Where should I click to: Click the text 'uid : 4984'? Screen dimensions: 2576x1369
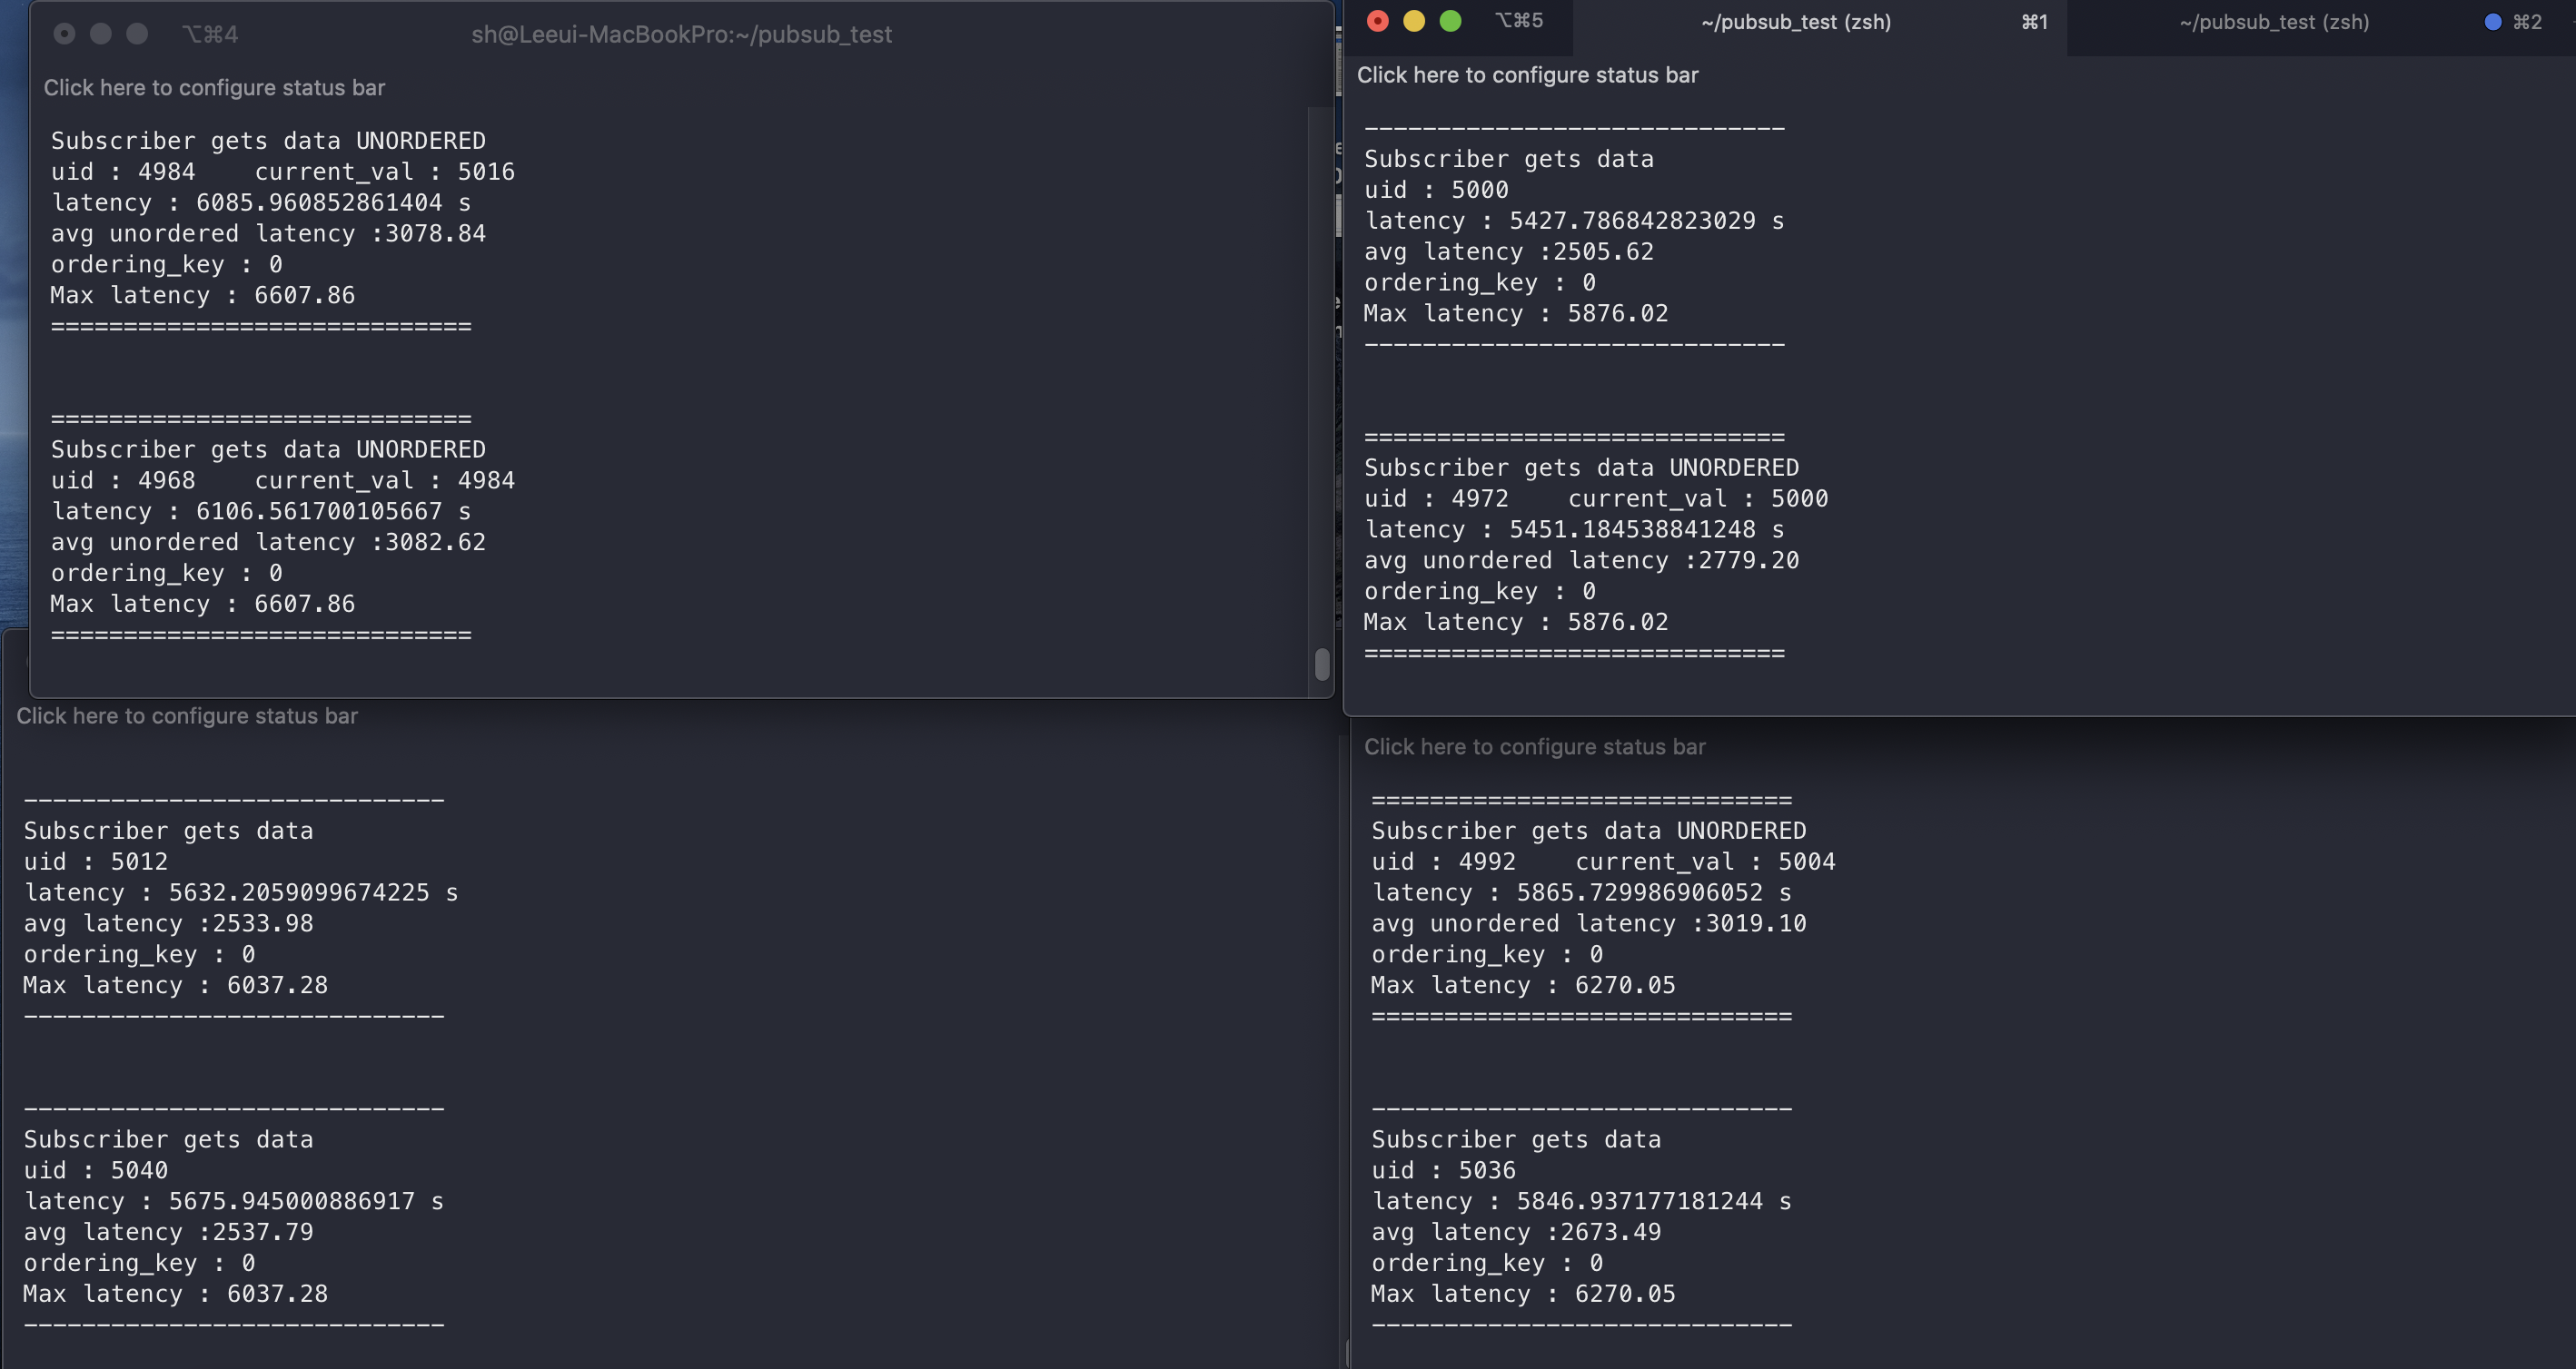tap(123, 172)
